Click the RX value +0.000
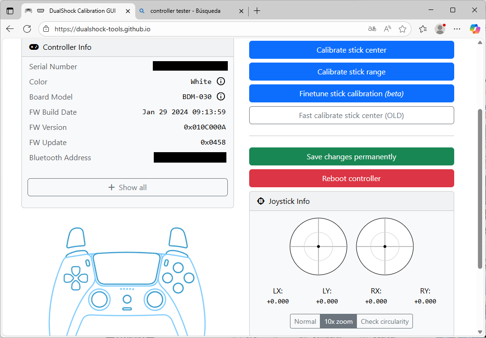Image resolution: width=486 pixels, height=338 pixels. (x=376, y=301)
